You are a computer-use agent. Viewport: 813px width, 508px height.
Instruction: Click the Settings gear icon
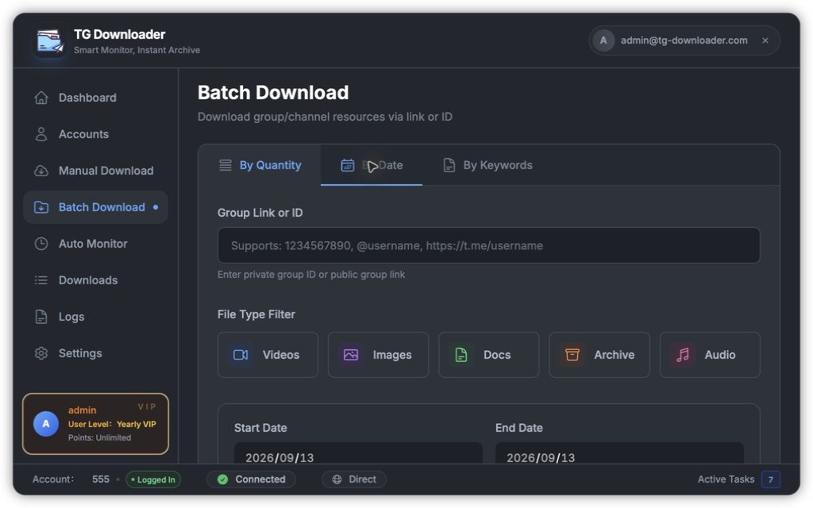pyautogui.click(x=41, y=353)
